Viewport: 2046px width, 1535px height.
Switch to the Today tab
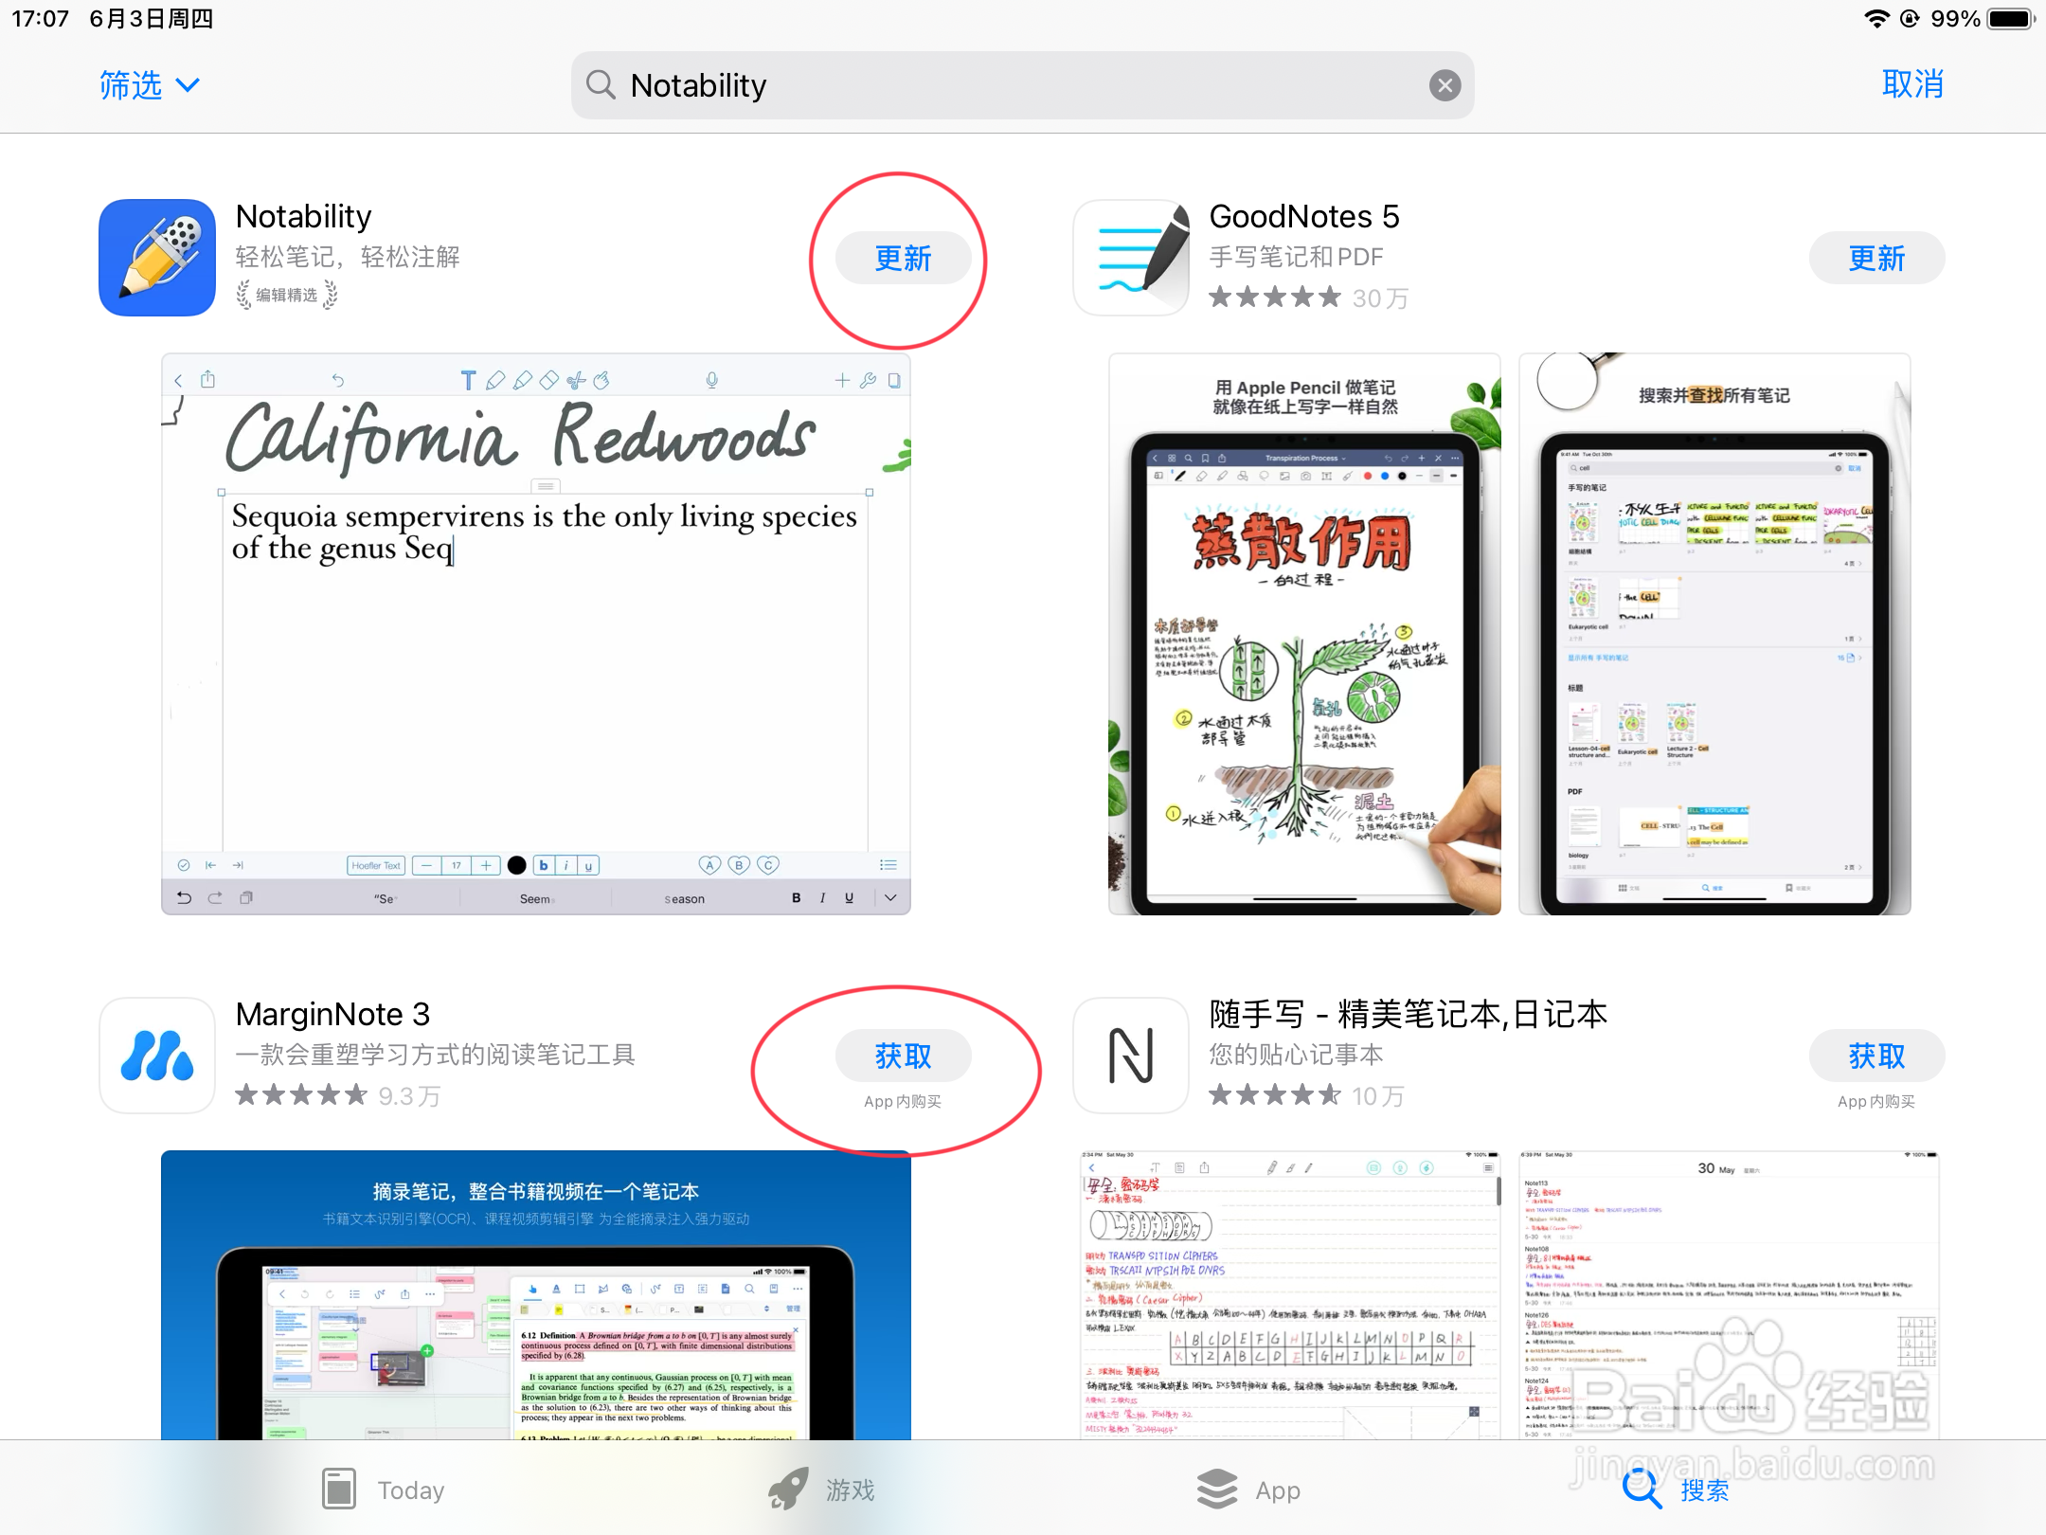click(x=384, y=1490)
